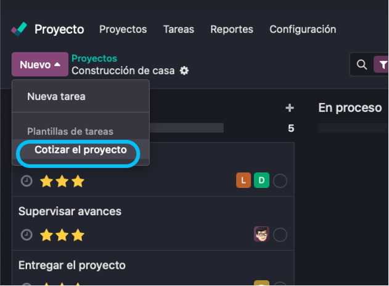Click the green D assignee avatar
389x286 pixels.
point(261,181)
